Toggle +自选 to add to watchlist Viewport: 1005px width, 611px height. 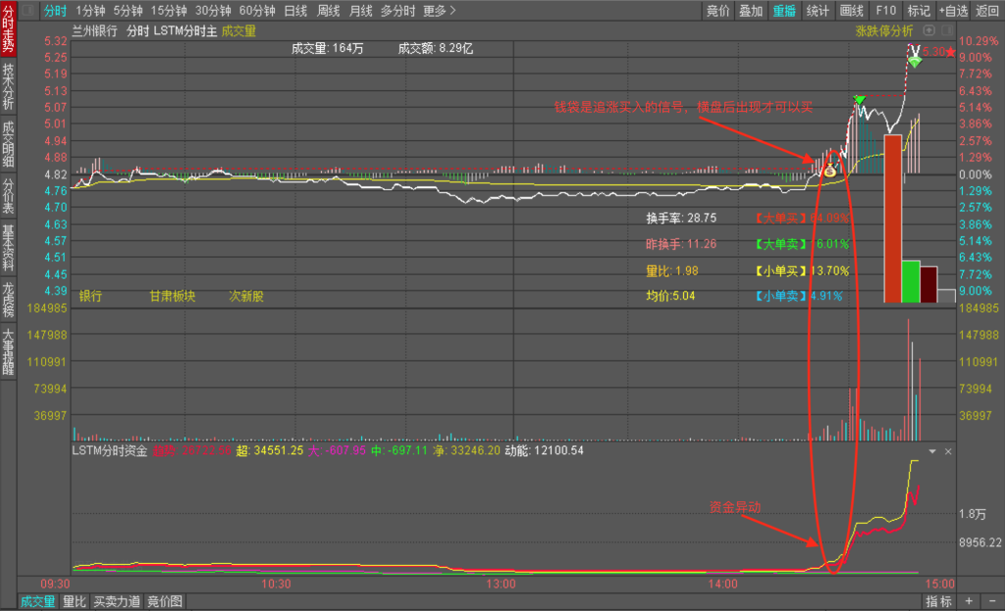[953, 11]
